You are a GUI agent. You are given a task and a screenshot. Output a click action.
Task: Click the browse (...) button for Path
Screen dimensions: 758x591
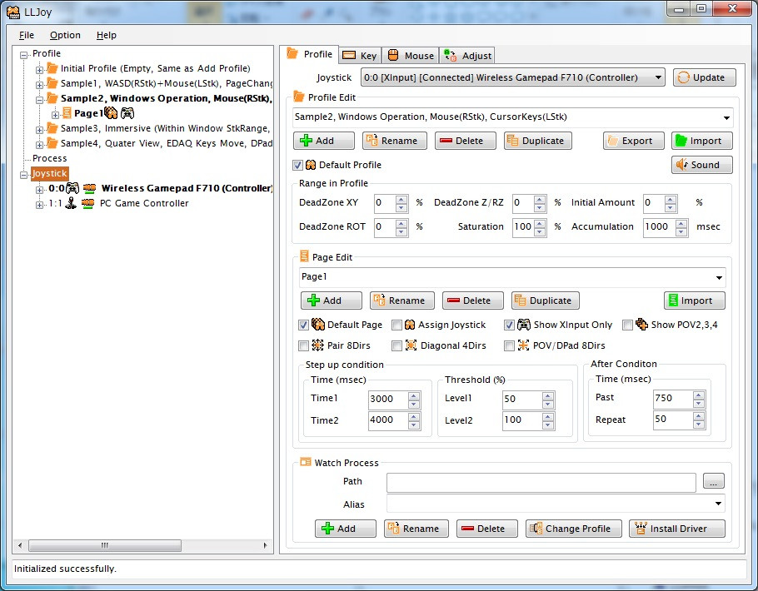[714, 481]
